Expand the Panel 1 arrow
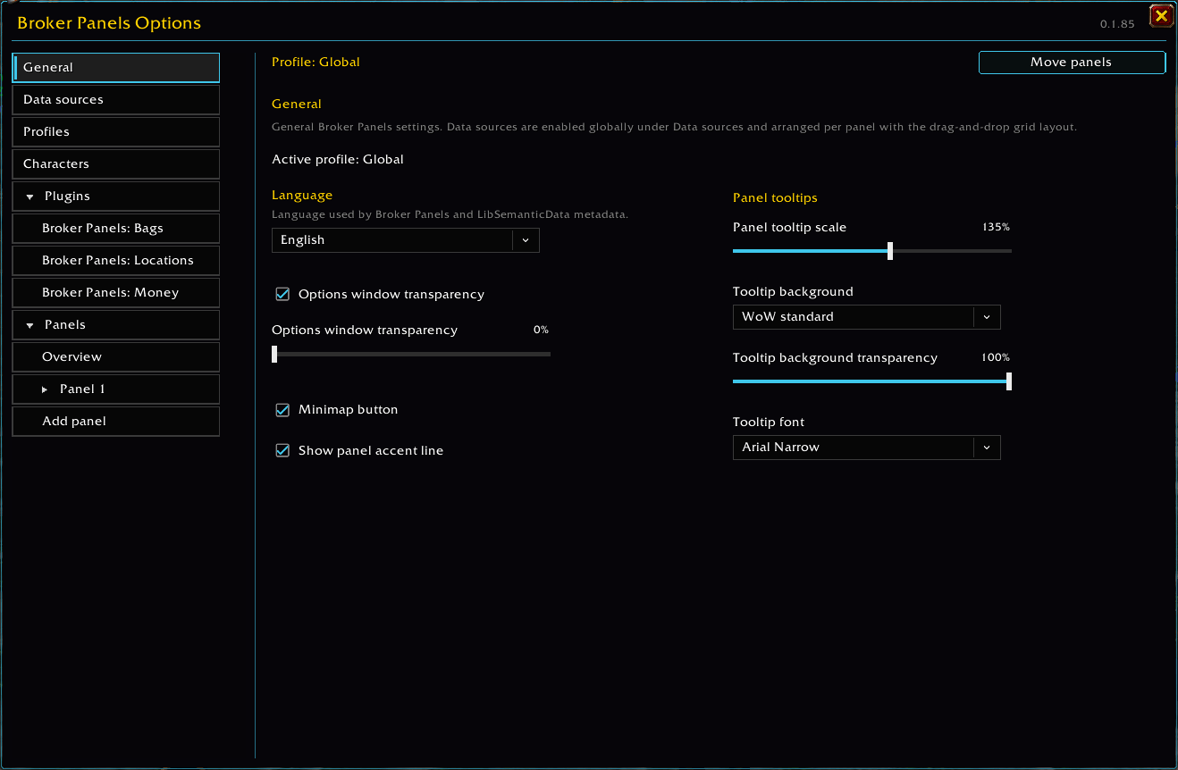The image size is (1178, 770). (x=45, y=389)
